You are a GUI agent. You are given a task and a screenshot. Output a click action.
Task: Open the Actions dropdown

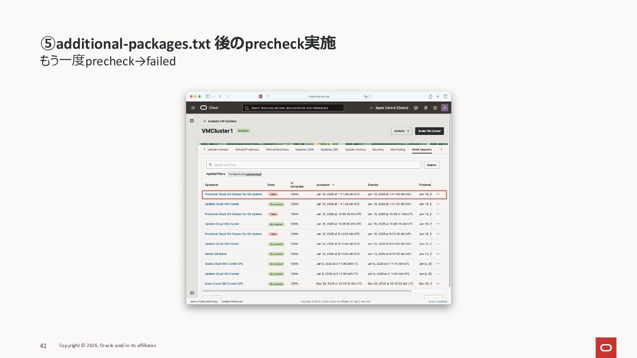(401, 131)
